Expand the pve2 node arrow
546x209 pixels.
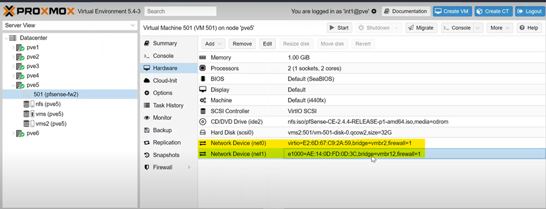point(13,57)
